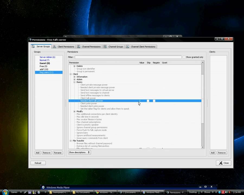Image resolution: width=244 pixels, height=195 pixels.
Task: Open the Windows Start orb
Action: [x=5, y=193]
